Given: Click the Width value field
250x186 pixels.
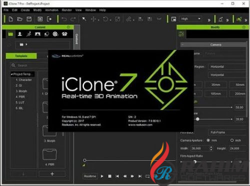Looking at the screenshot, I should point(199,148).
